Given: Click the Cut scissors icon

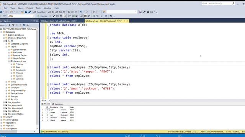Looking at the screenshot, I should (69, 12).
